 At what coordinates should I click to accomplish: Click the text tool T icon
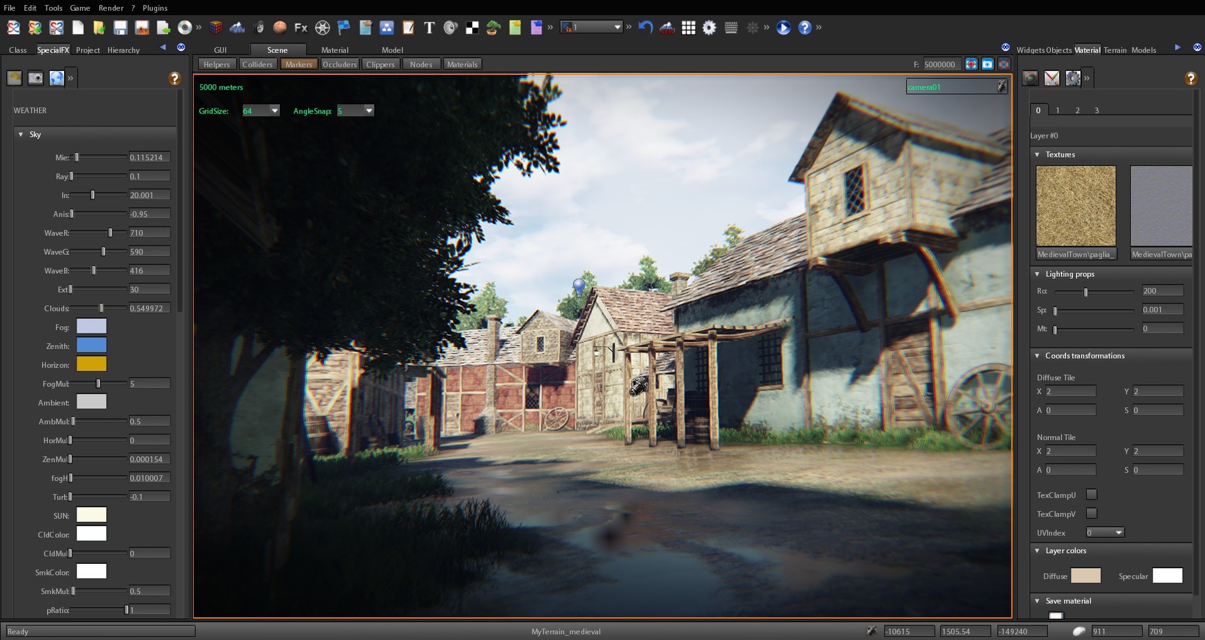[x=430, y=28]
